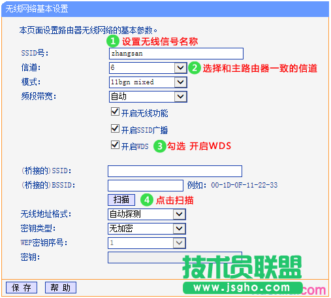Click the example text 00-1D-0F-11-22-33
The width and height of the screenshot is (331, 298).
point(244,186)
